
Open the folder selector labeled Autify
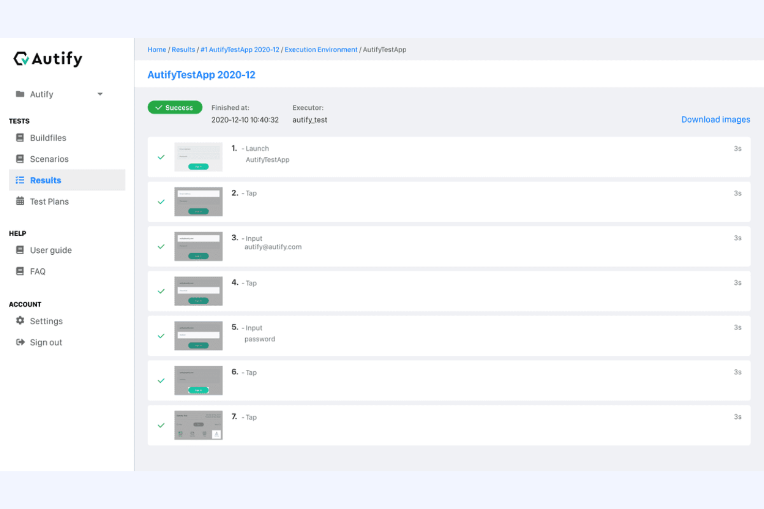pyautogui.click(x=20, y=94)
